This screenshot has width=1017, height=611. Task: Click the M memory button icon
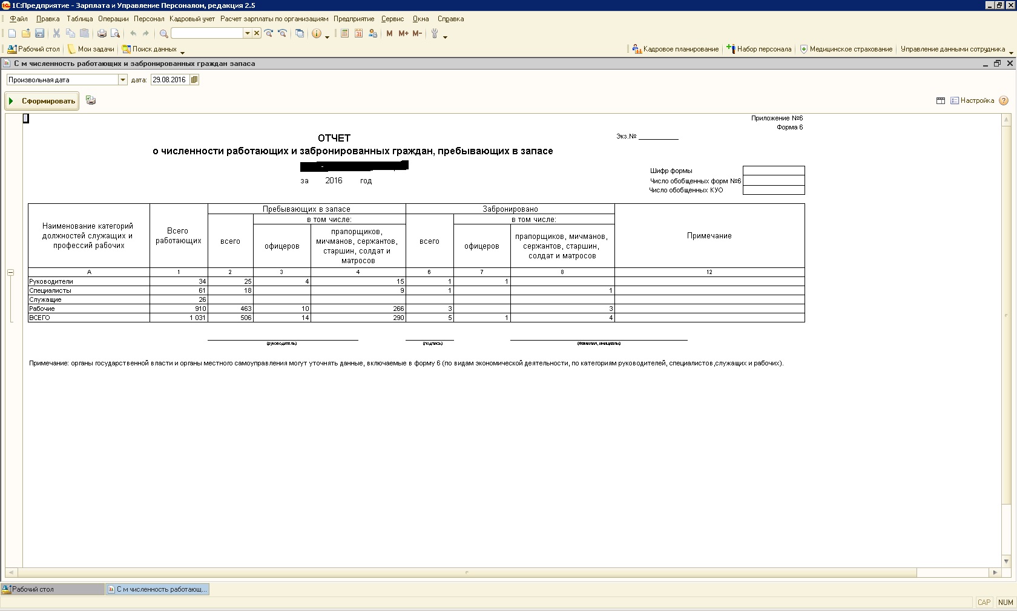click(389, 34)
